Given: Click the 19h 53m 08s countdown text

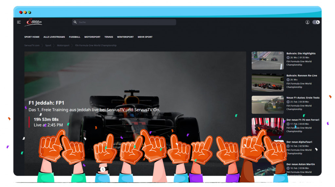Looking at the screenshot, I should (x=46, y=119).
